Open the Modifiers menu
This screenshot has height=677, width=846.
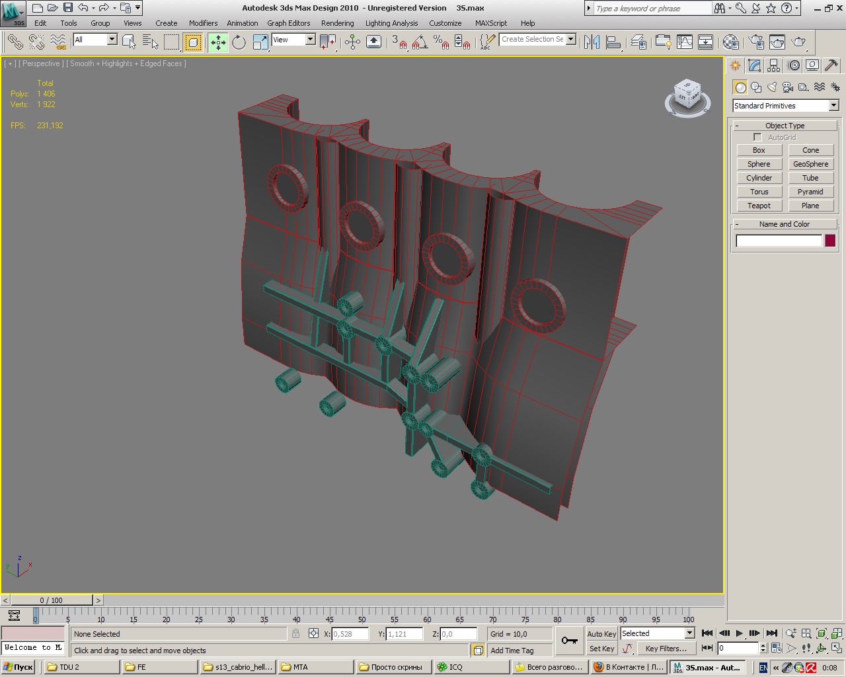coord(203,23)
